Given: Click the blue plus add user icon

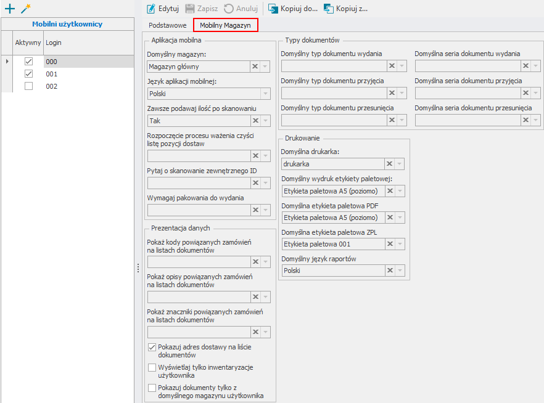Looking at the screenshot, I should pos(9,9).
